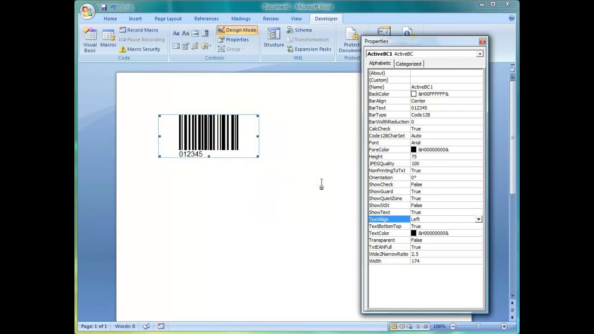The height and width of the screenshot is (334, 594).
Task: Click the ForeColor black swatch
Action: coord(413,150)
